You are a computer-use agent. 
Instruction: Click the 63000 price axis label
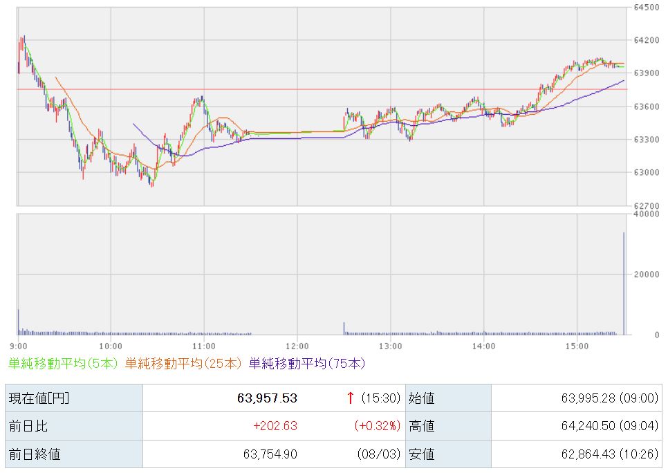pos(647,173)
